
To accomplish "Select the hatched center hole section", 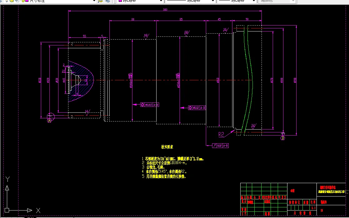I will pyautogui.click(x=81, y=81).
